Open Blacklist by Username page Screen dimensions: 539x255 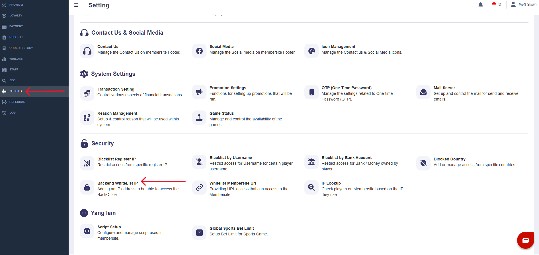click(231, 158)
